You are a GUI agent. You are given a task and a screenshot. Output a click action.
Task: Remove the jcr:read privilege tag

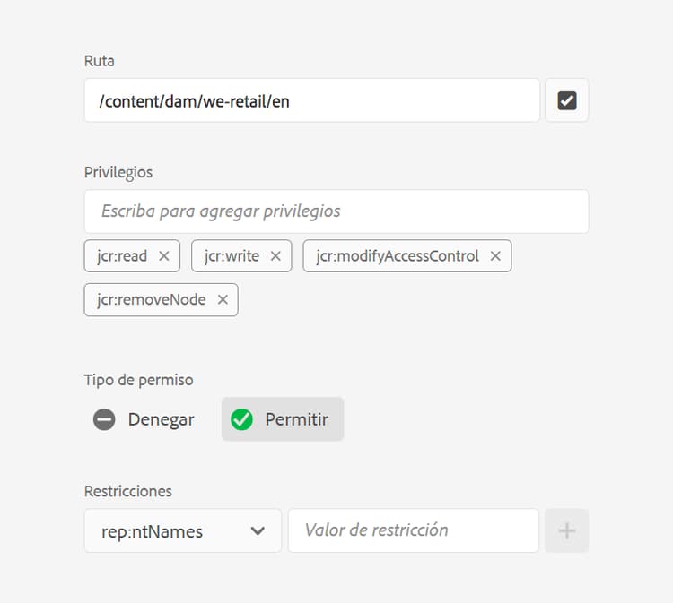[164, 256]
